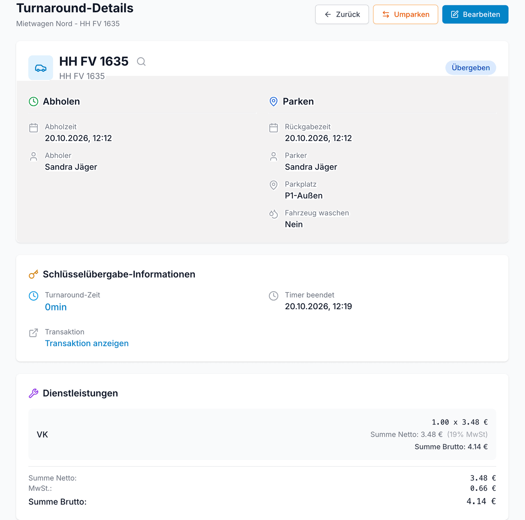Click the Turnaround-Details page heading
Image resolution: width=525 pixels, height=520 pixels.
click(75, 8)
